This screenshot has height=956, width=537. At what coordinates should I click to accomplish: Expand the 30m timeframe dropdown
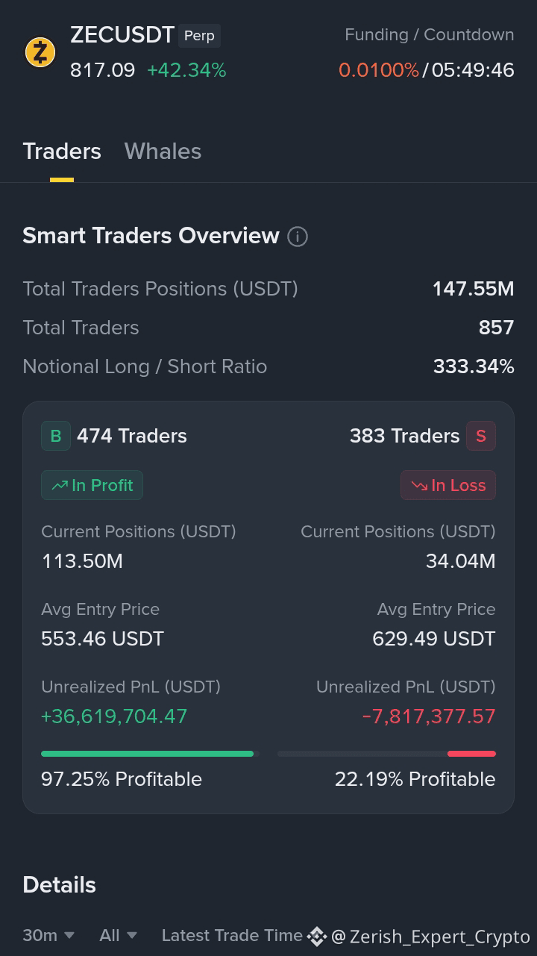[48, 935]
